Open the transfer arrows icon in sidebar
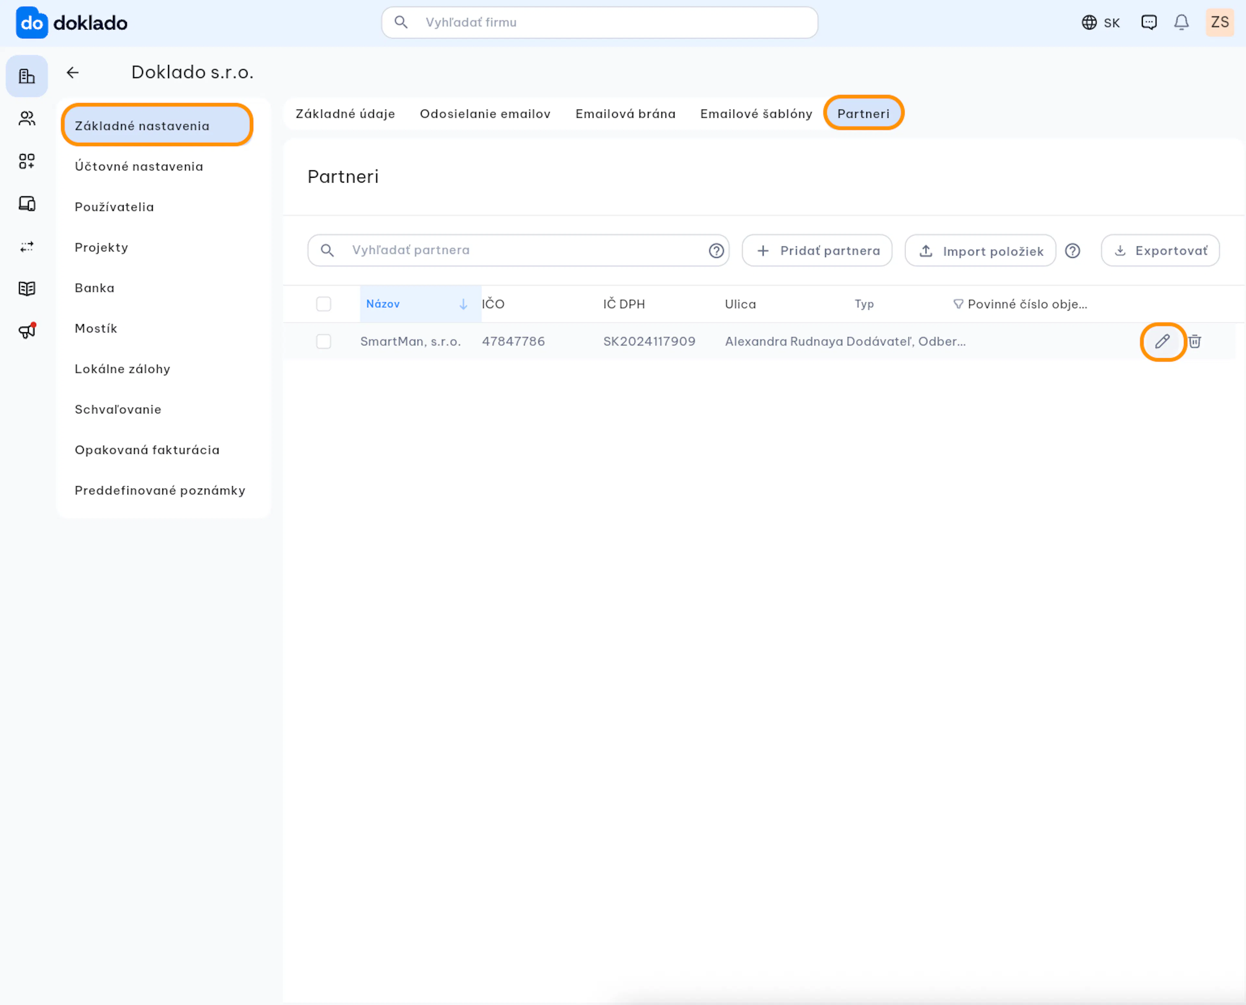This screenshot has width=1246, height=1005. point(27,247)
